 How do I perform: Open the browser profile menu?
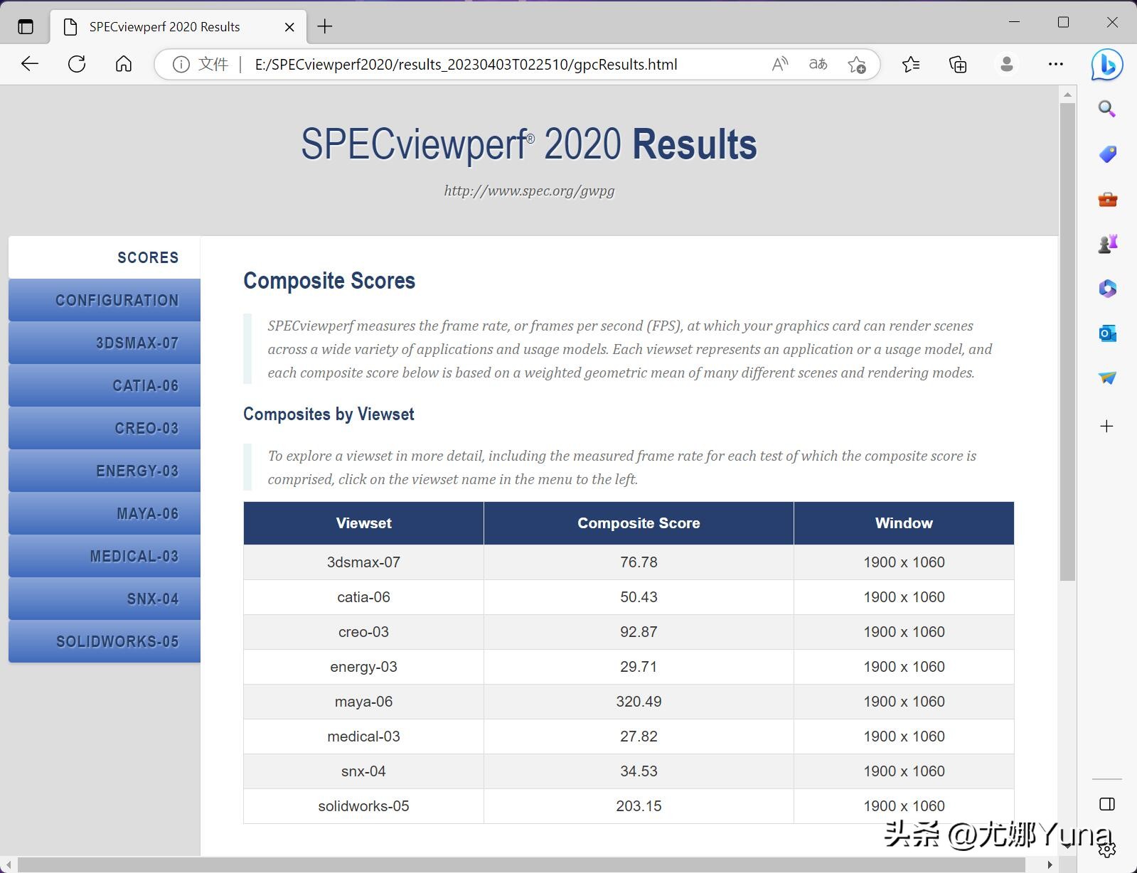point(1006,65)
